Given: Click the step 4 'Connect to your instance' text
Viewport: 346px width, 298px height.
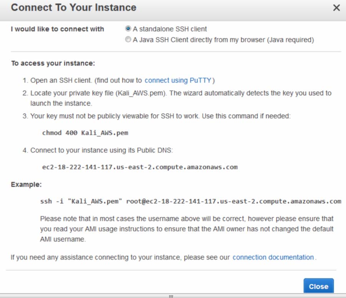Looking at the screenshot, I should click(102, 150).
